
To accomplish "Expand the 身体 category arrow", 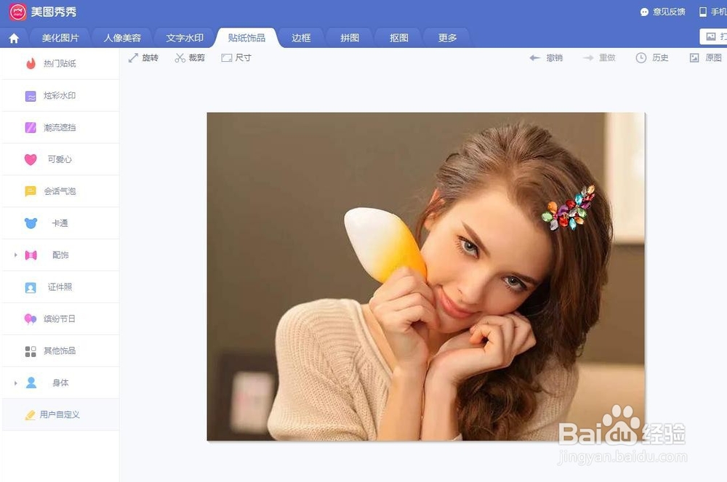I will point(15,383).
